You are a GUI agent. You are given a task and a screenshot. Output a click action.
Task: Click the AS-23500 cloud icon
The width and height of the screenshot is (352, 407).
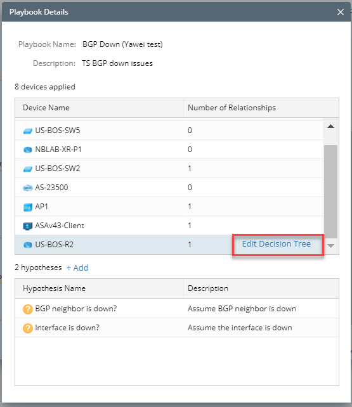point(28,188)
